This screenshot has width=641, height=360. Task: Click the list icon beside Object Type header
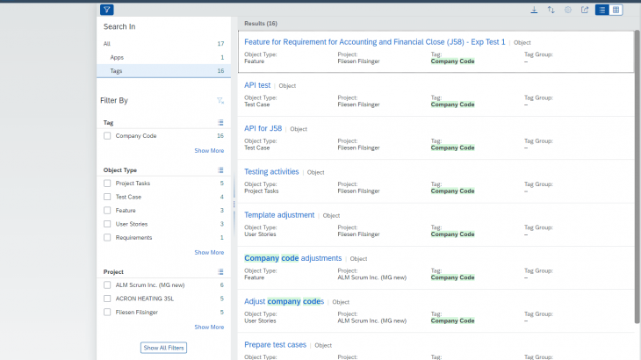click(221, 170)
